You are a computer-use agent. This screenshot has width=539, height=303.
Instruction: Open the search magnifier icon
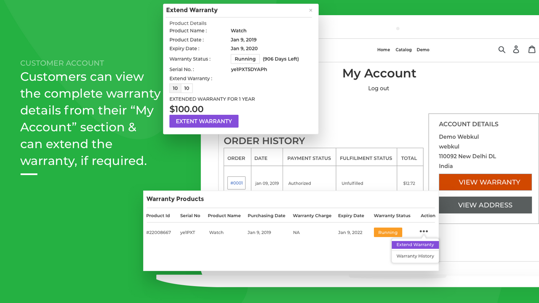point(502,50)
